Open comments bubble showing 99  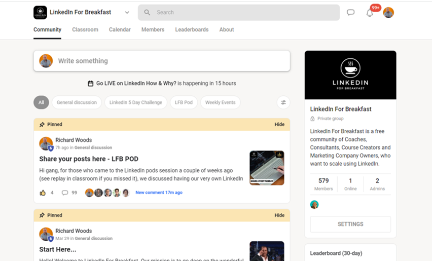[x=65, y=193]
